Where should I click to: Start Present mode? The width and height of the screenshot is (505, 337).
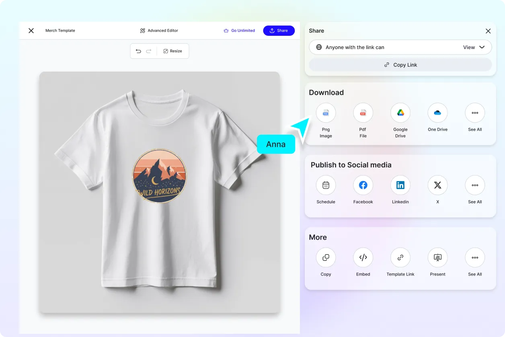[x=437, y=257]
